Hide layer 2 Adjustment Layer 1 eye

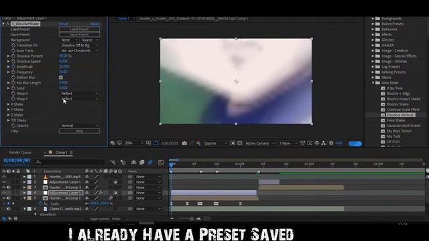4,182
